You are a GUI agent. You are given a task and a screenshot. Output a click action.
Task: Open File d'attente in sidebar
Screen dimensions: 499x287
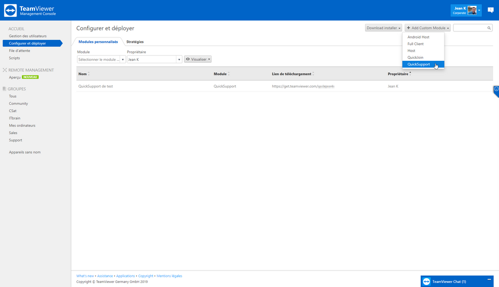point(19,51)
